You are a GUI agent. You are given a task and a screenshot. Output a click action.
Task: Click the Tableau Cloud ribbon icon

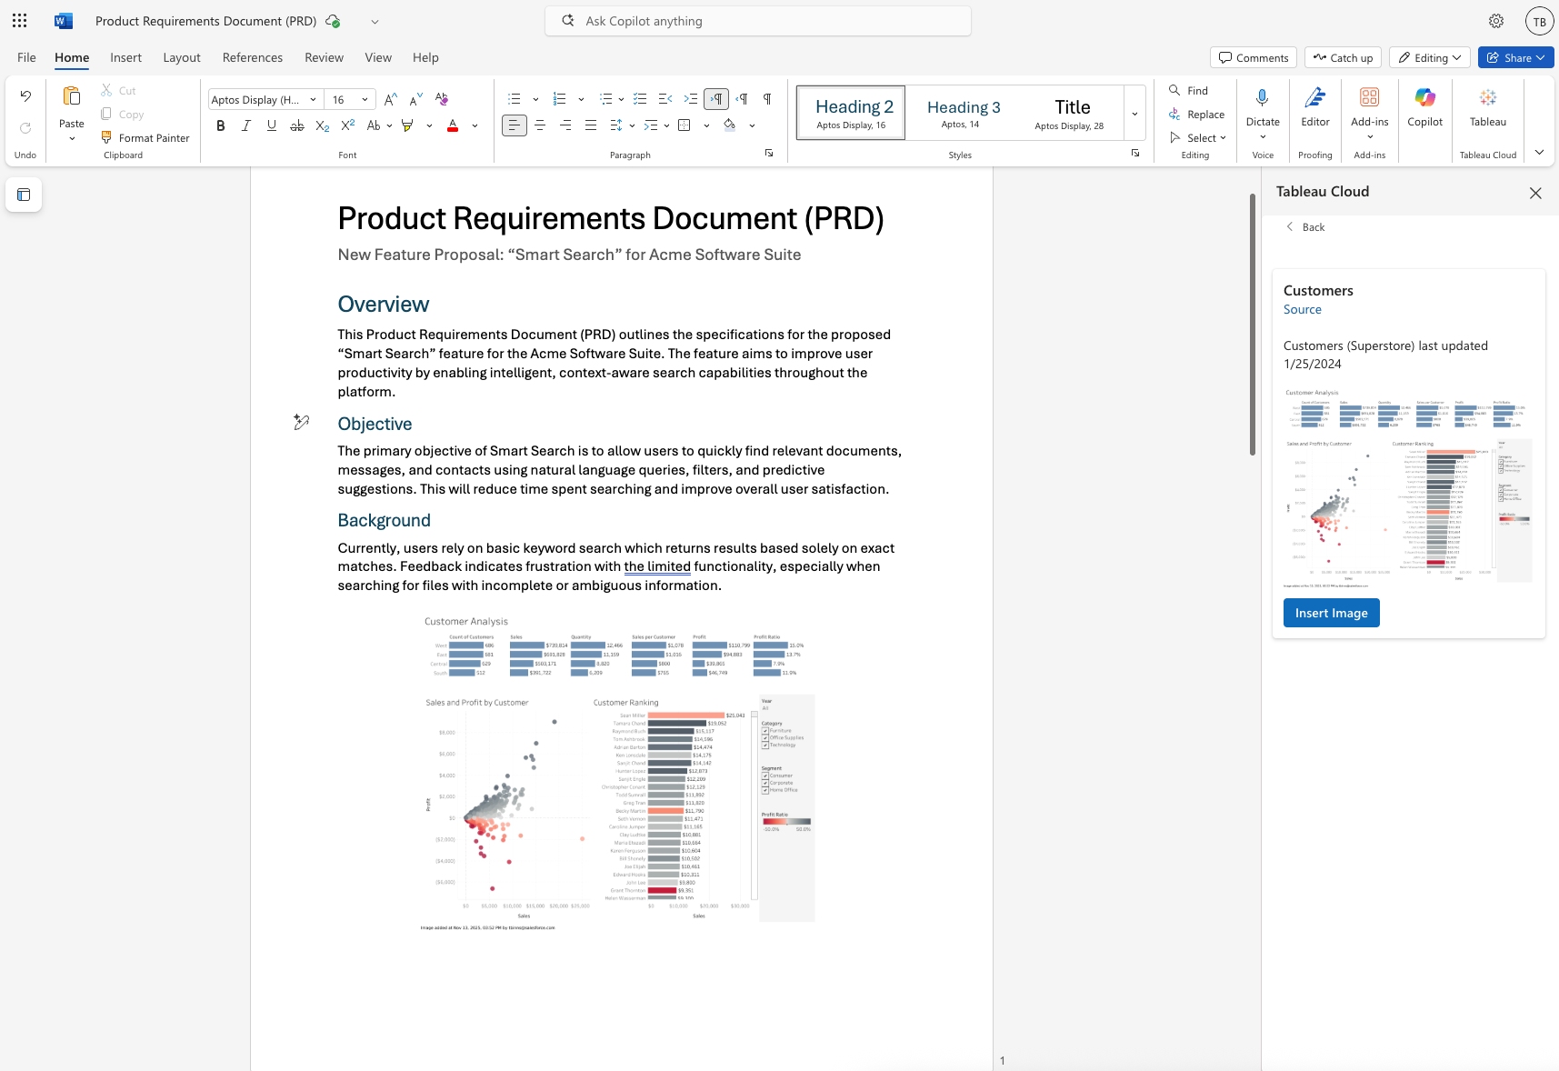(1488, 107)
